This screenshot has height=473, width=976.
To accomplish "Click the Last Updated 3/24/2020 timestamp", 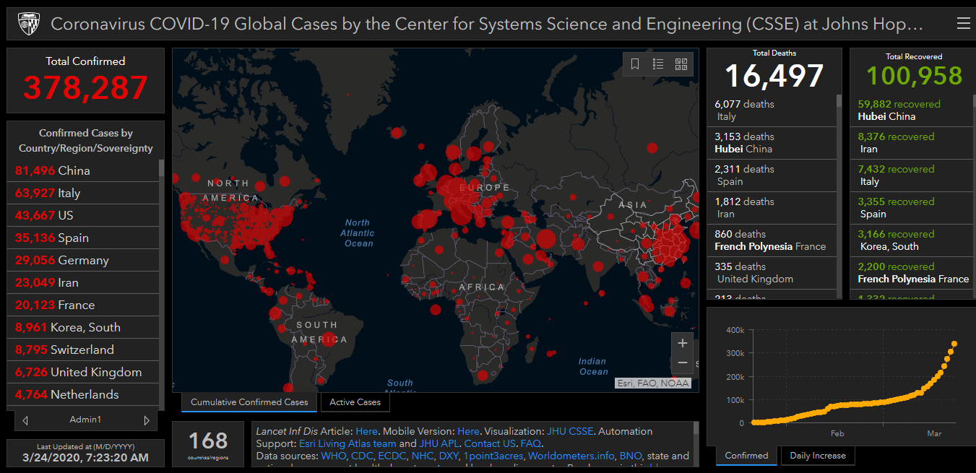I will (x=85, y=457).
